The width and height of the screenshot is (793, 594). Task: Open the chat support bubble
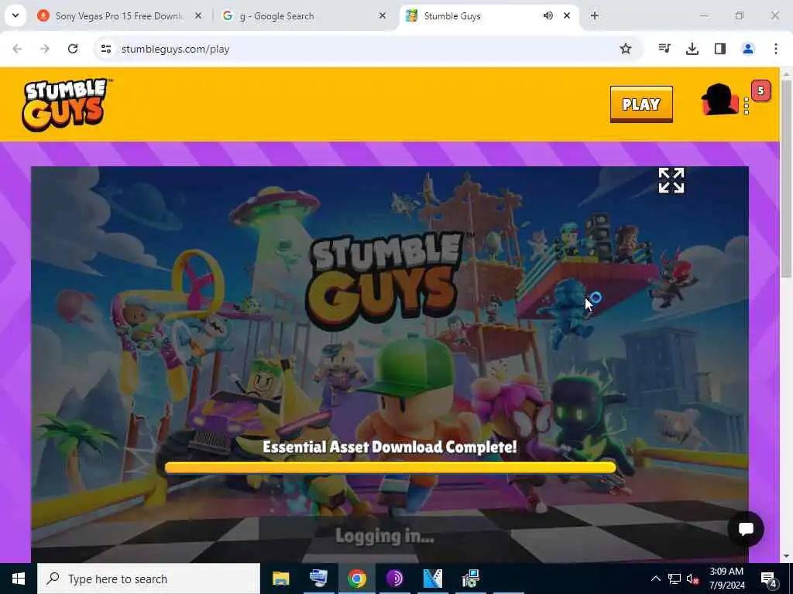[x=746, y=529]
